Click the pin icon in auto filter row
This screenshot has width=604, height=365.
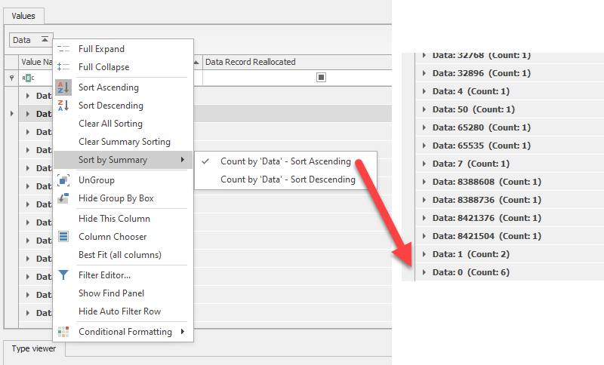[11, 78]
